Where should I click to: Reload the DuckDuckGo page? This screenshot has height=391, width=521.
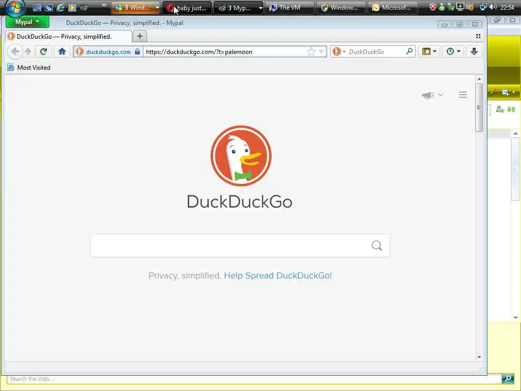44,51
